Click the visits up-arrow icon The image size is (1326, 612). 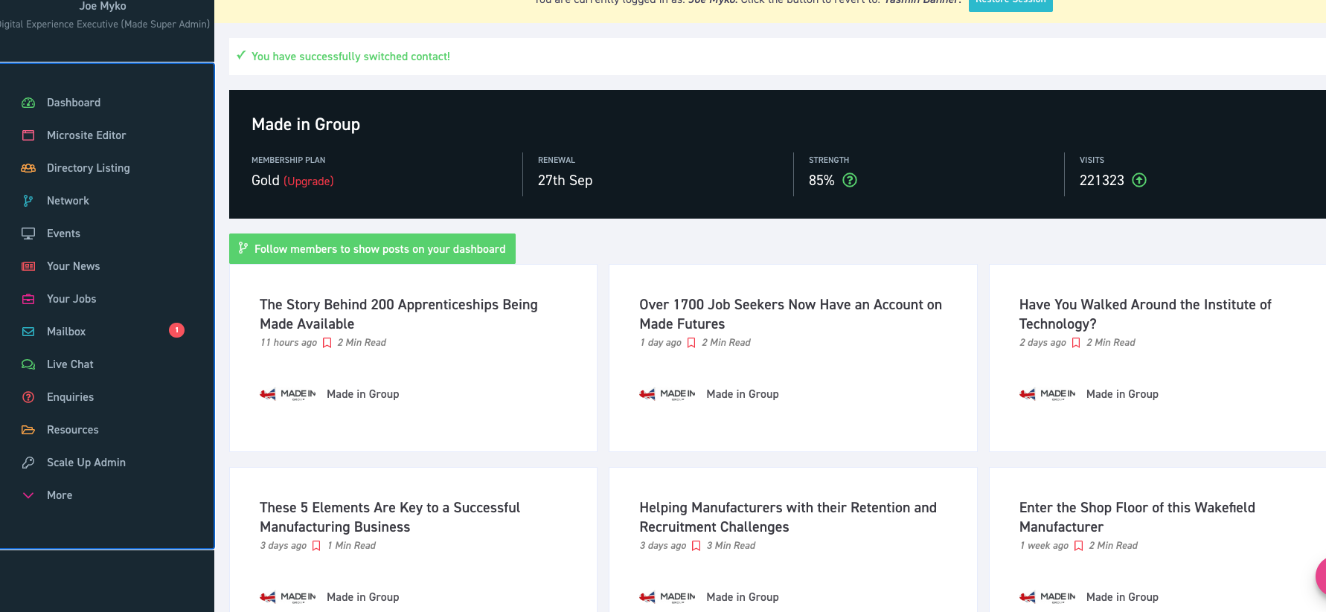click(1139, 180)
